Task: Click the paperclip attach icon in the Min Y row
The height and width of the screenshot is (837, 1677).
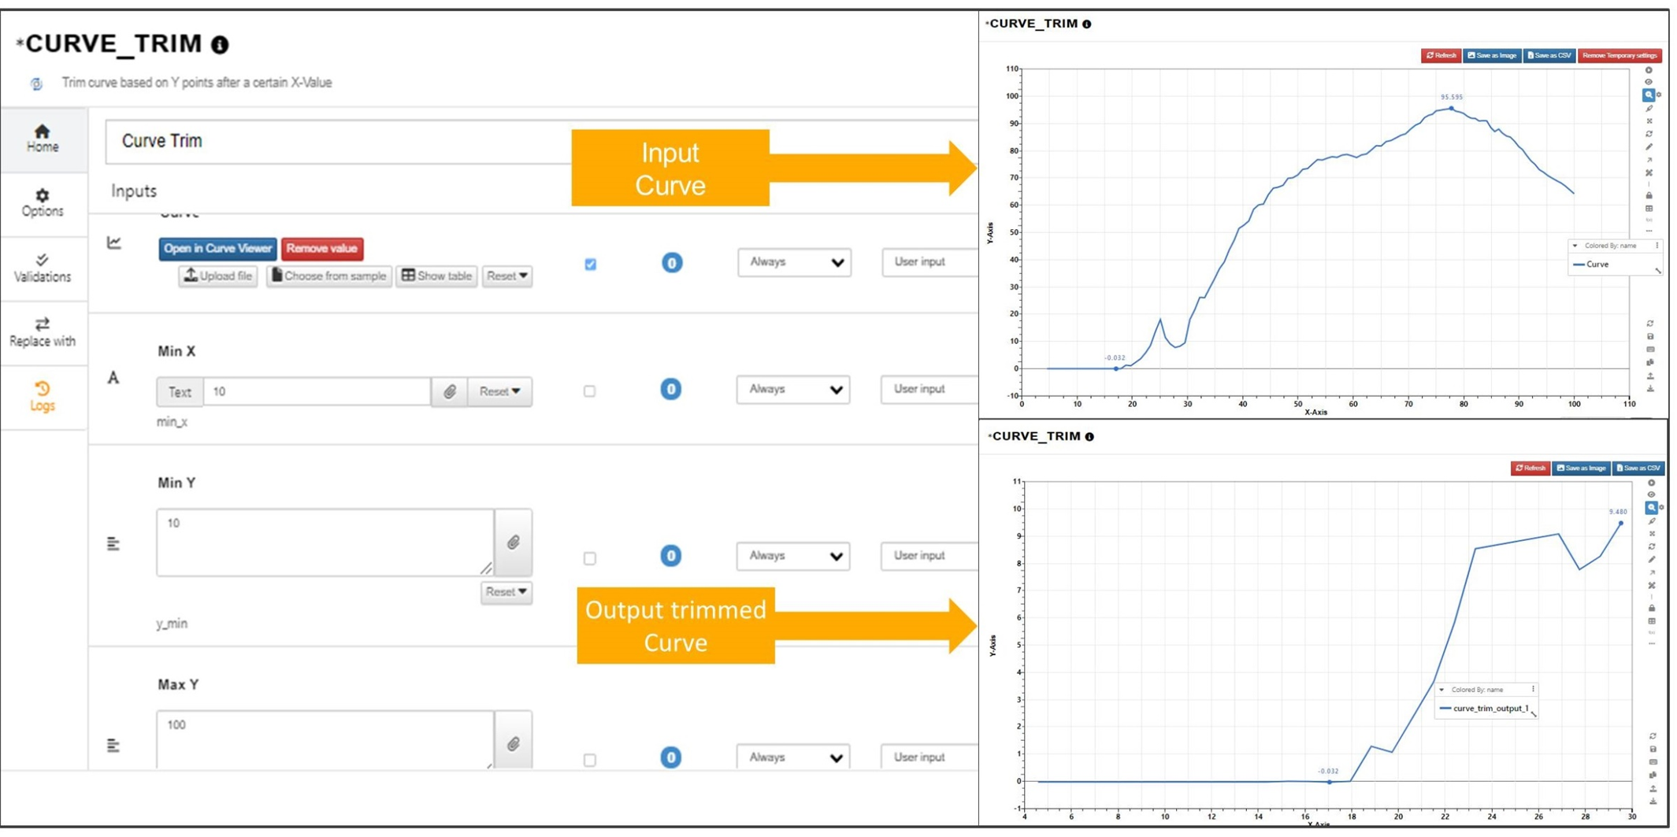Action: [513, 543]
